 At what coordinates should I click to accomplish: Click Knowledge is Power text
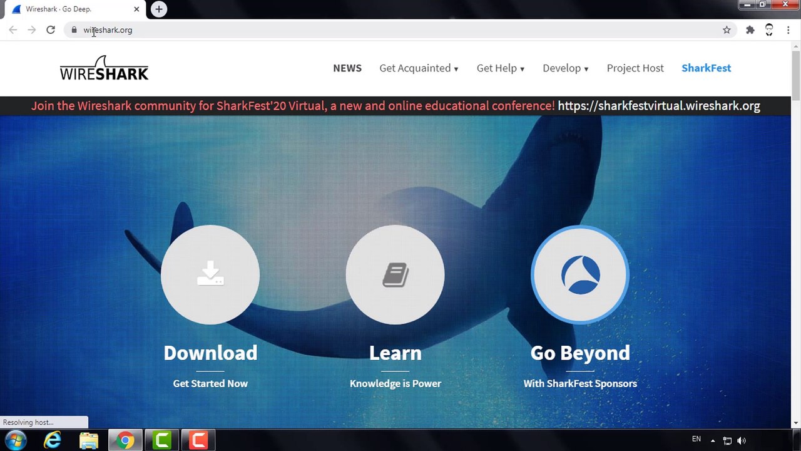coord(395,383)
